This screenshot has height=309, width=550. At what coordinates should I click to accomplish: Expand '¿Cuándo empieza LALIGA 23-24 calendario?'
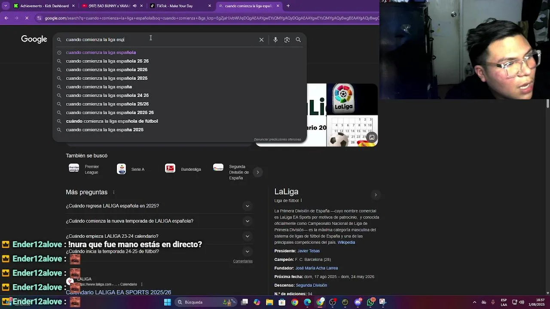tap(159, 236)
